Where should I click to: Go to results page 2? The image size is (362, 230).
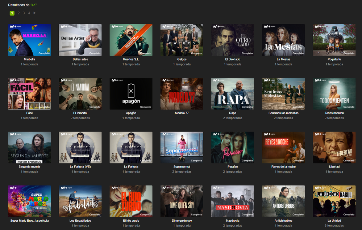click(x=18, y=13)
